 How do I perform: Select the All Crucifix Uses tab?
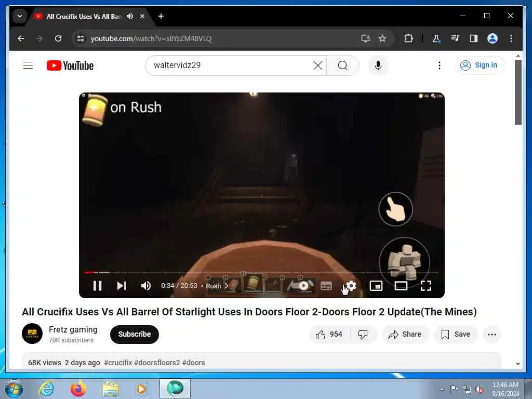coord(83,16)
